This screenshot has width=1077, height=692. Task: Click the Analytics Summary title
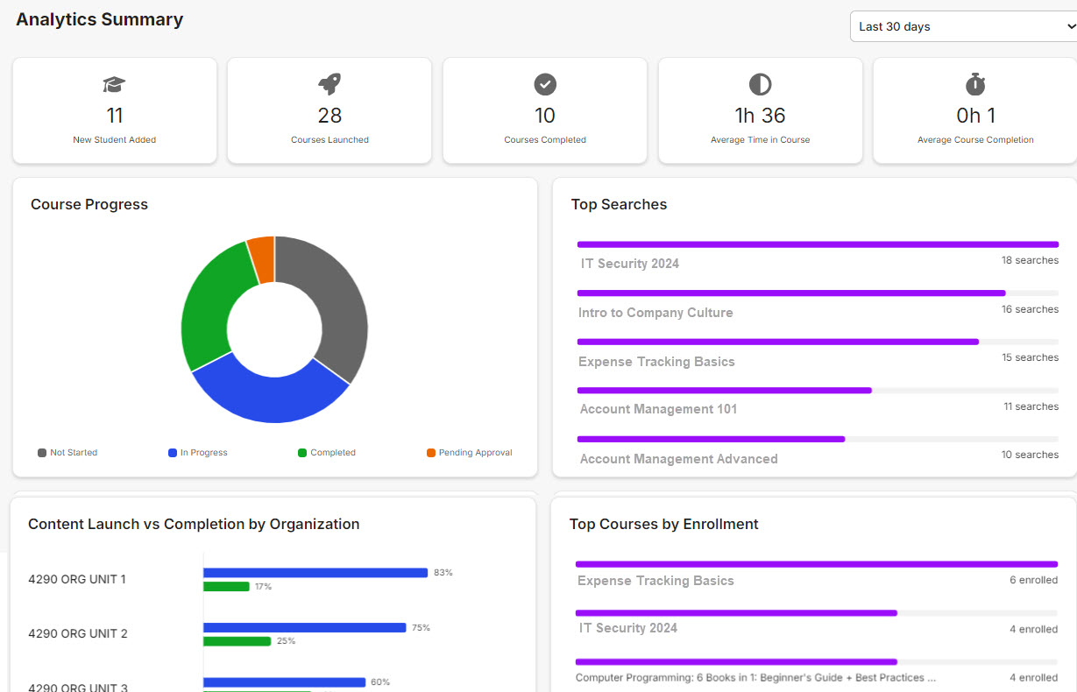[100, 19]
